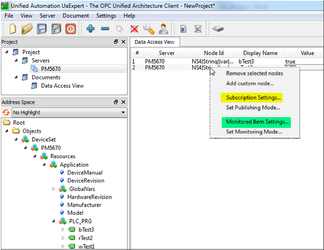Click the user identity person icon
Screen dimensions: 324x250
(164, 29)
